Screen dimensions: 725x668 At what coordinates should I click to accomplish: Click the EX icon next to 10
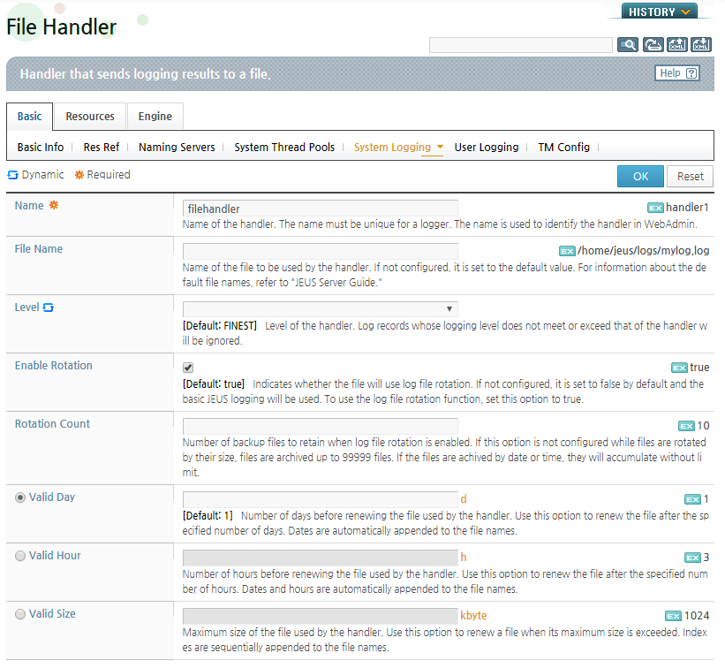[686, 426]
